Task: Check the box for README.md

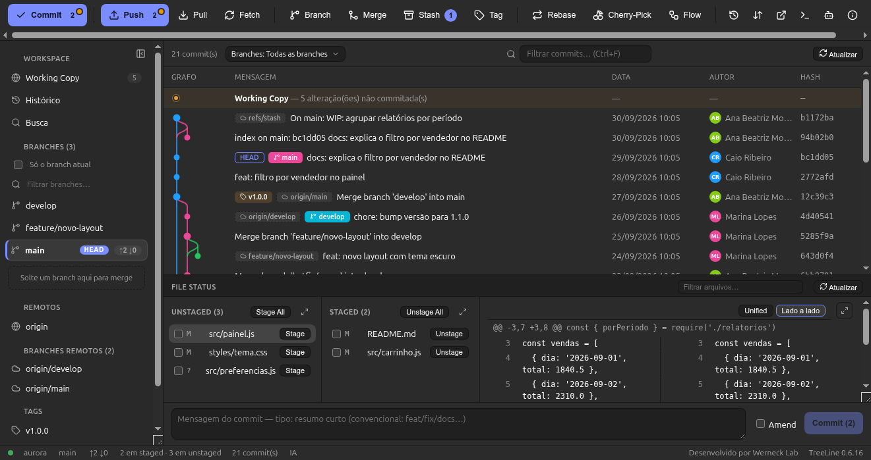Action: [x=336, y=334]
